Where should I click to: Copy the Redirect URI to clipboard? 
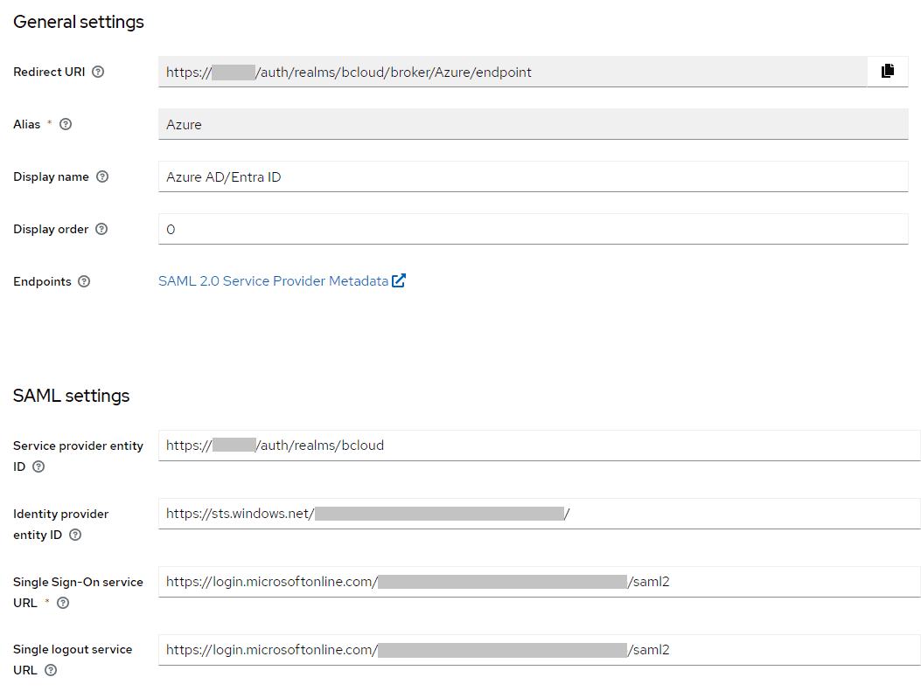[888, 72]
